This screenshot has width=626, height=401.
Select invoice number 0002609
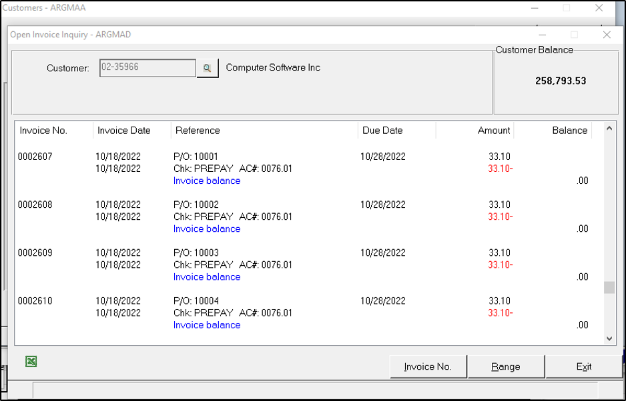(x=35, y=252)
